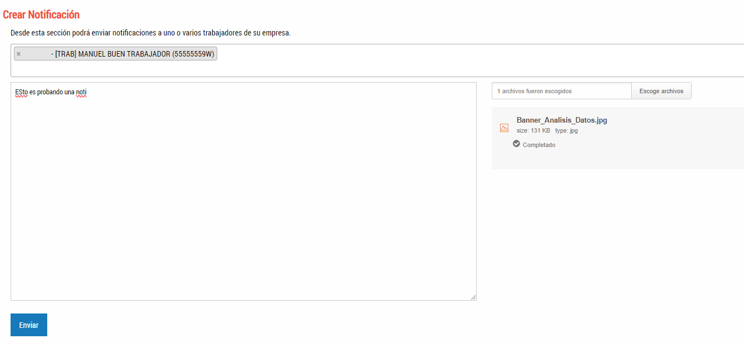Click the misspelled word 'ESto' in the message
This screenshot has width=744, height=344.
[x=22, y=92]
